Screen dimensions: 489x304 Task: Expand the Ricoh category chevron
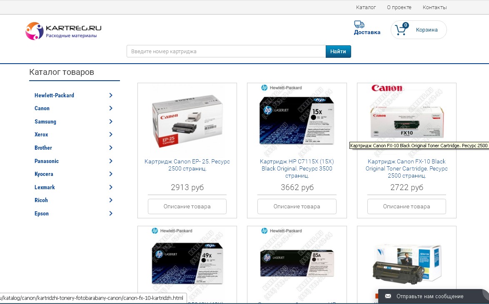point(111,200)
